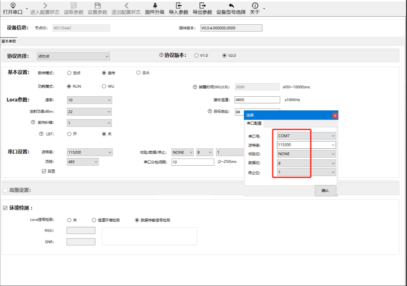Click the 导入参数 import parameters icon
Screen dimensions: 407x286
click(178, 6)
